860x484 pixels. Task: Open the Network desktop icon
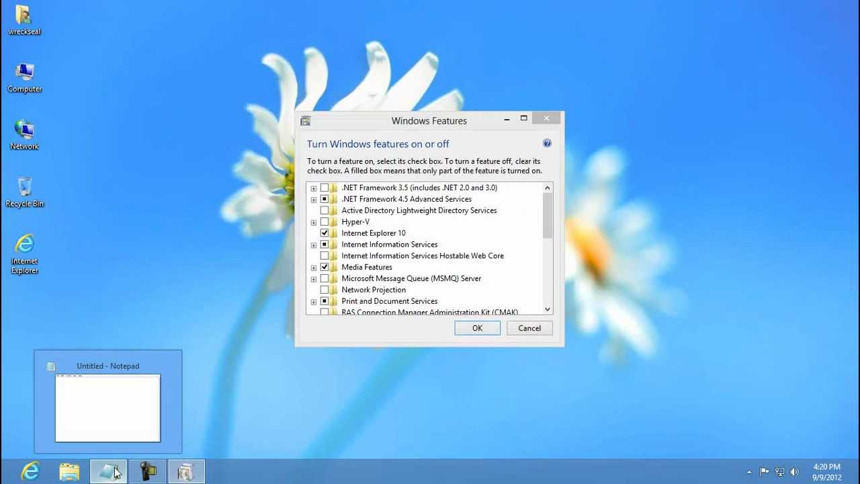coord(24,135)
